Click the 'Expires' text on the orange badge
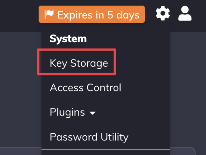 pyautogui.click(x=75, y=15)
